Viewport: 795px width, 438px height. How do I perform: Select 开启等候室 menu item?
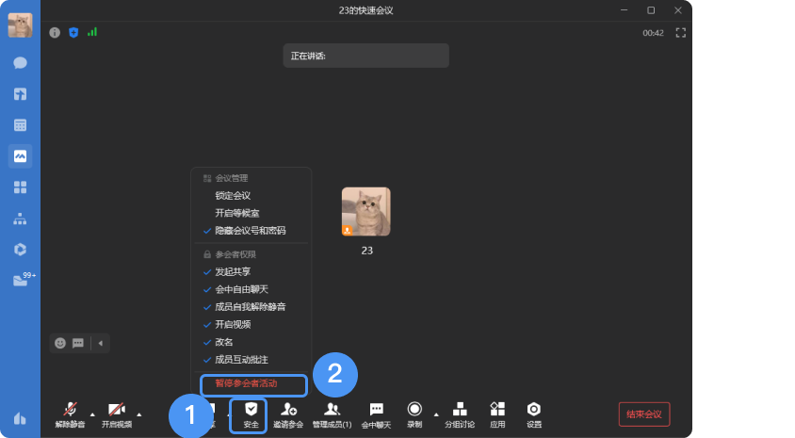click(x=235, y=213)
